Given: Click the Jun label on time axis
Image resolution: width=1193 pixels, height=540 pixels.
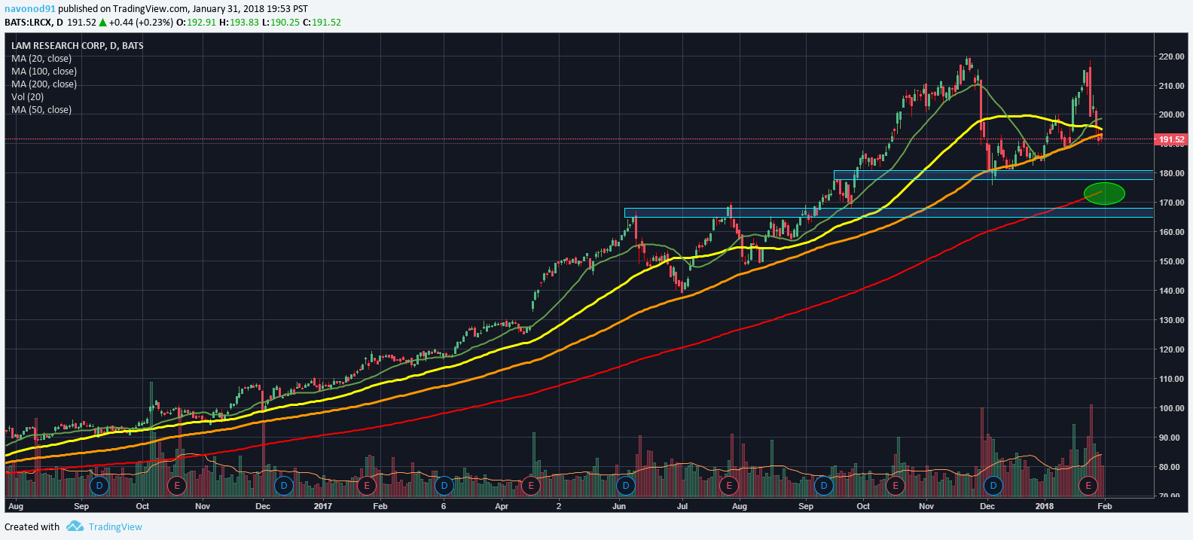Looking at the screenshot, I should coord(619,506).
